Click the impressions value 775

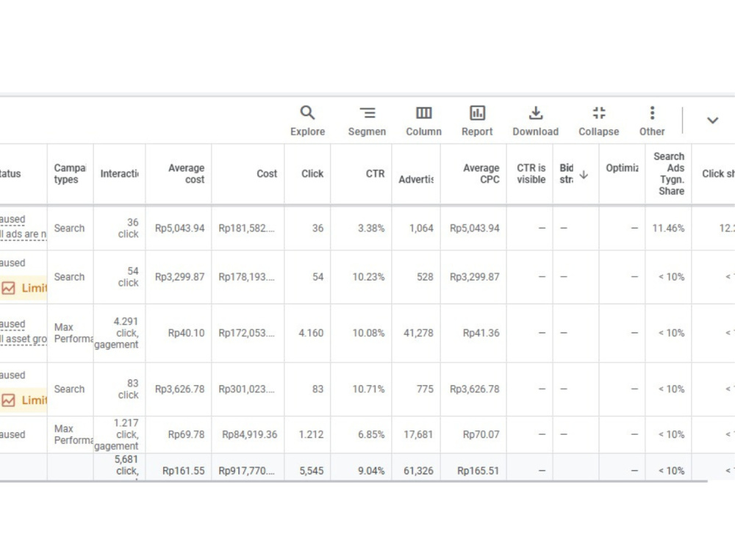pyautogui.click(x=425, y=389)
